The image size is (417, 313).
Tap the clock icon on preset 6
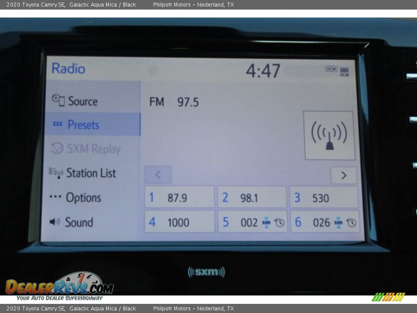point(351,223)
